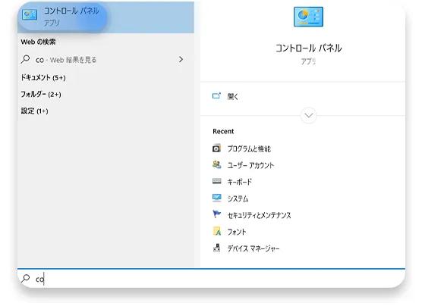Click the デバイス マネージャー icon
Image resolution: width=425 pixels, height=306 pixels.
(x=216, y=248)
